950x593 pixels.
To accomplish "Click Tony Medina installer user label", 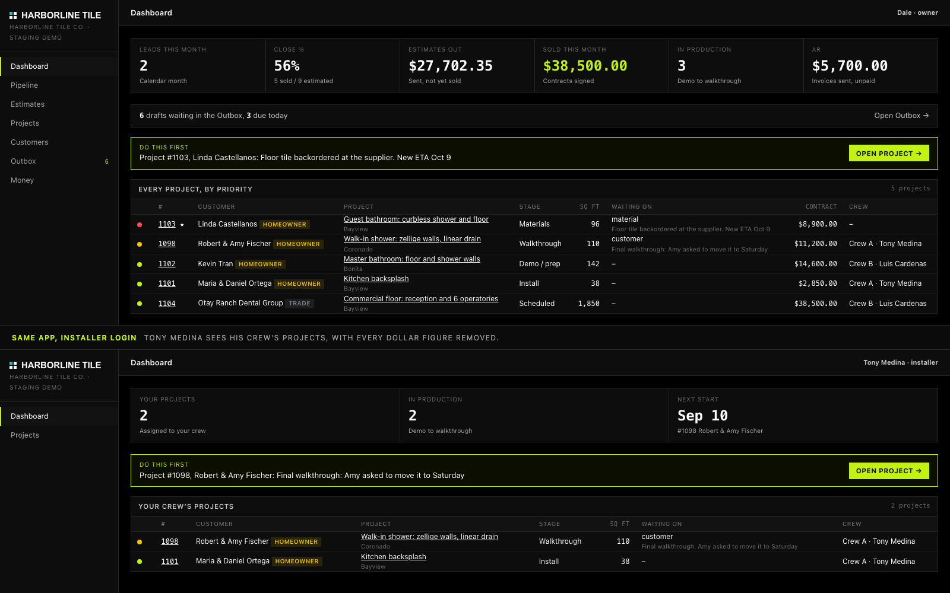I will pos(901,362).
